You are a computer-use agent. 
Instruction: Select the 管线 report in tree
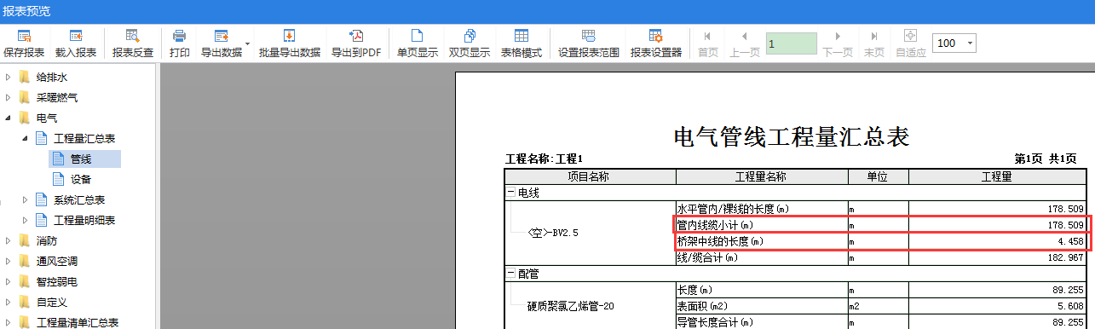(x=81, y=159)
